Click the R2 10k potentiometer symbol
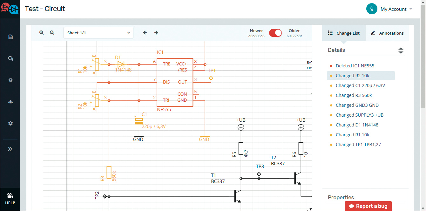This screenshot has width=426, height=211. (97, 100)
